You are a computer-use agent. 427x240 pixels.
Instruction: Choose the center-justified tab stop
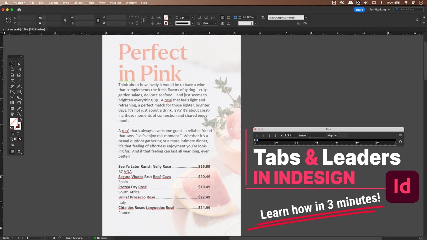coord(263,135)
